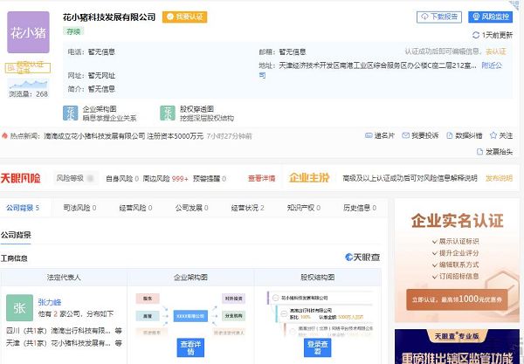Click the 发布说明 link
This screenshot has height=364, width=524.
pyautogui.click(x=499, y=178)
